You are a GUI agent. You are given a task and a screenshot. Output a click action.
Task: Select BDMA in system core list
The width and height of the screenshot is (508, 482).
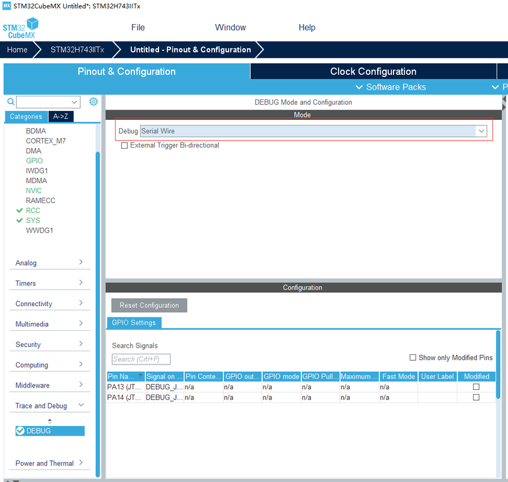36,131
